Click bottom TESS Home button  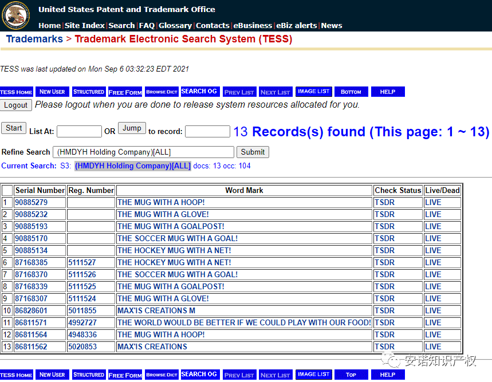[x=16, y=375]
